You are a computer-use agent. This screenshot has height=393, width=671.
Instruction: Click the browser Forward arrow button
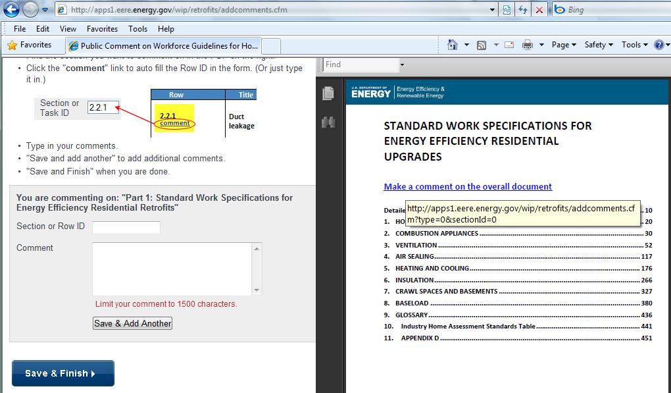click(x=30, y=9)
